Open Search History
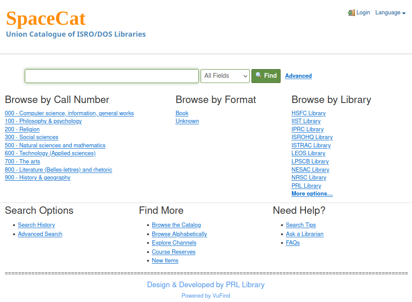This screenshot has width=412, height=302. pyautogui.click(x=37, y=225)
